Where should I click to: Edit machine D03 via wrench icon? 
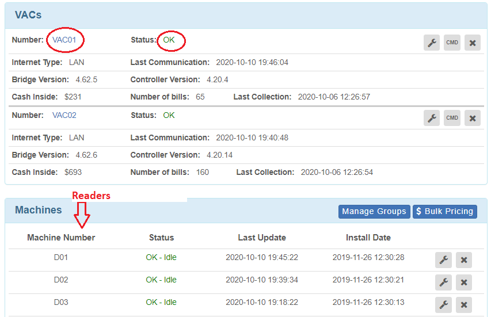tap(443, 305)
